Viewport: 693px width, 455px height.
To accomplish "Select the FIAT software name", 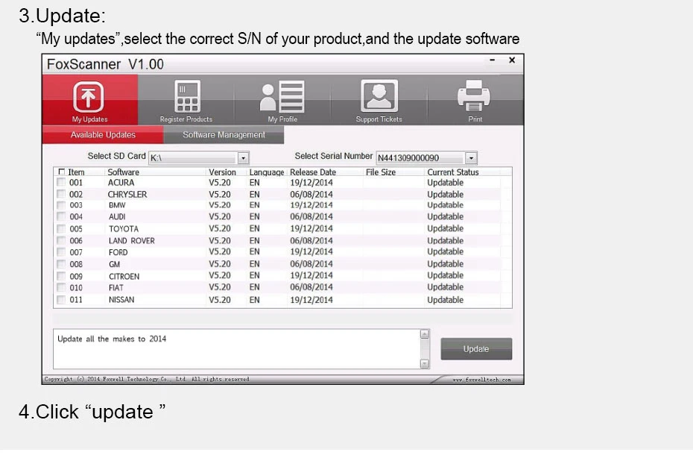I will tap(116, 288).
